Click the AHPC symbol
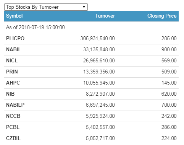Screen dimensions: 184x145 click(13, 83)
